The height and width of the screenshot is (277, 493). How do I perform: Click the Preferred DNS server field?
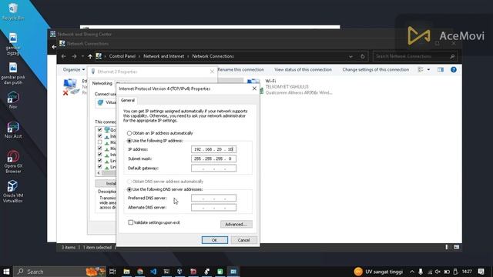(213, 199)
